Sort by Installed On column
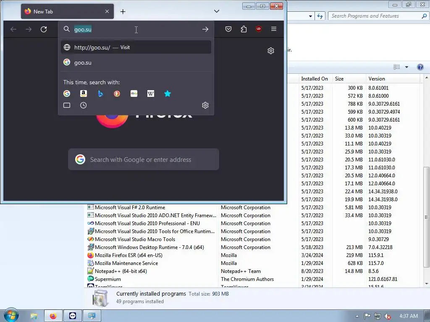Image resolution: width=430 pixels, height=322 pixels. (315, 79)
